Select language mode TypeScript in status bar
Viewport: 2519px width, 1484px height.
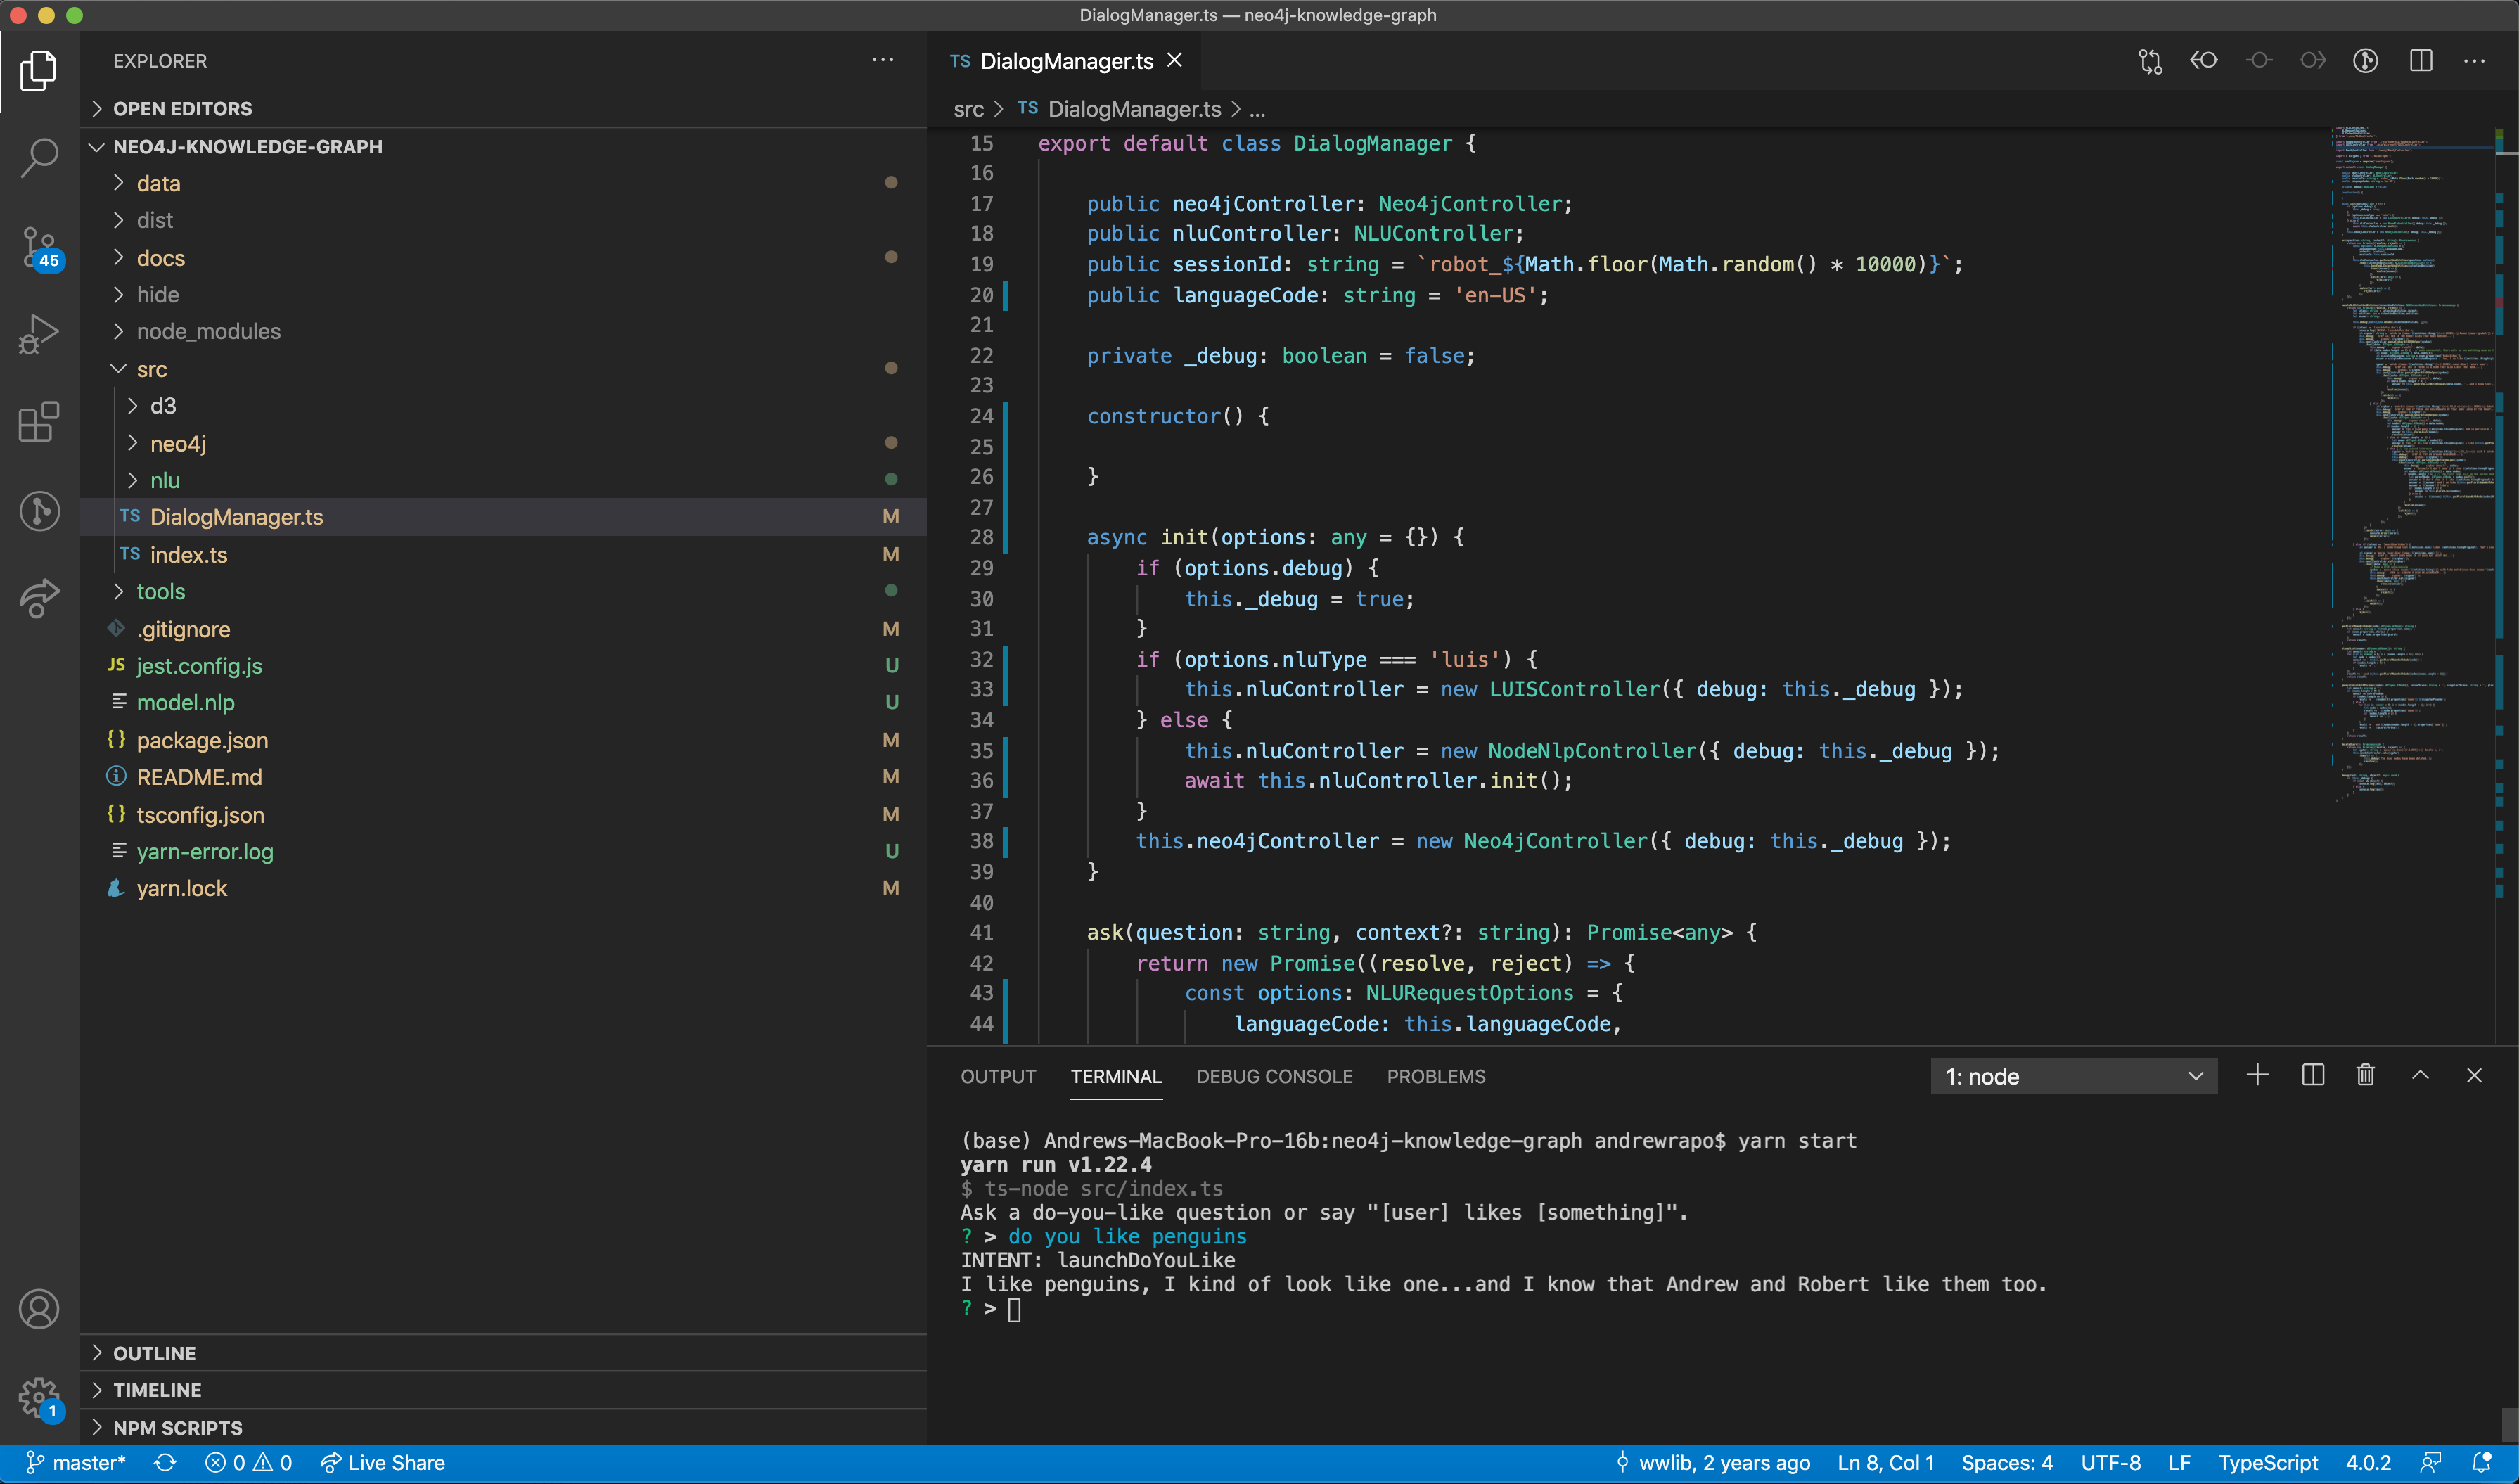point(2267,1463)
